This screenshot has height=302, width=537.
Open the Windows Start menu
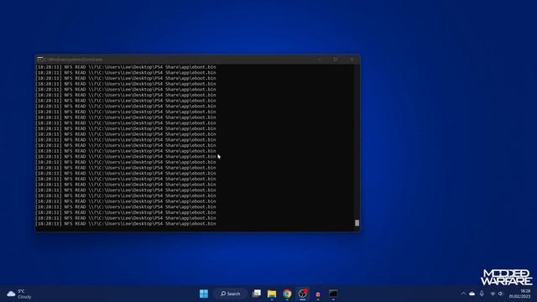204,294
